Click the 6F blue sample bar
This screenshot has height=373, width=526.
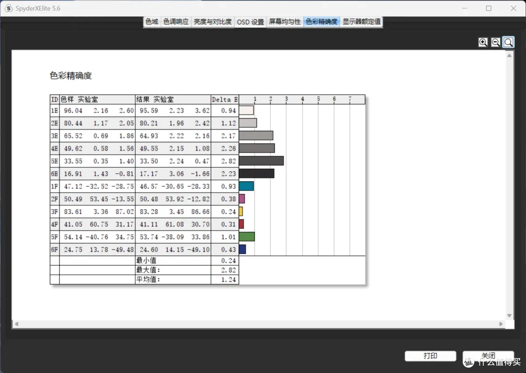click(242, 249)
